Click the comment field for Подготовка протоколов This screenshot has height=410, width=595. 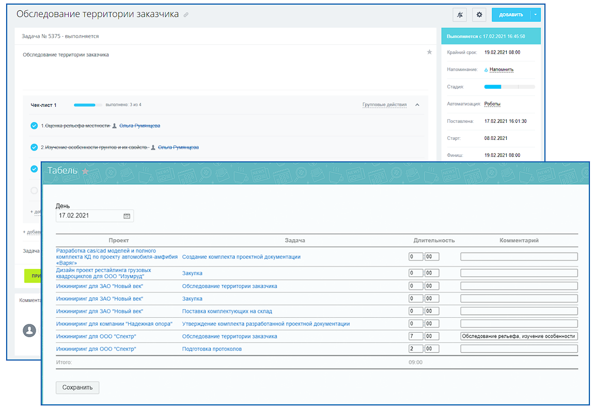point(519,349)
